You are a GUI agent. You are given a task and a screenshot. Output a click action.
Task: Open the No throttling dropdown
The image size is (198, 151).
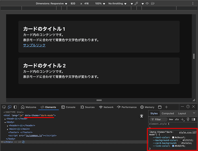(x=117, y=4)
